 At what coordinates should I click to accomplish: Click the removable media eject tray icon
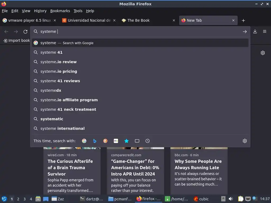tap(223, 199)
